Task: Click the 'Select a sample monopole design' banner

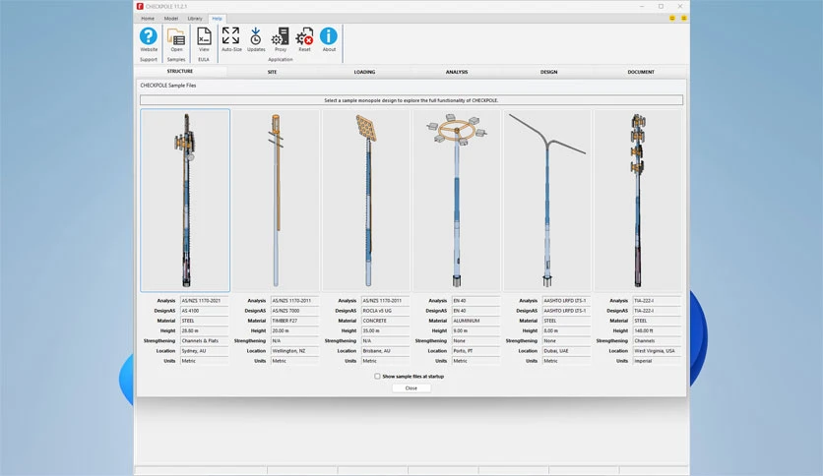Action: 411,100
